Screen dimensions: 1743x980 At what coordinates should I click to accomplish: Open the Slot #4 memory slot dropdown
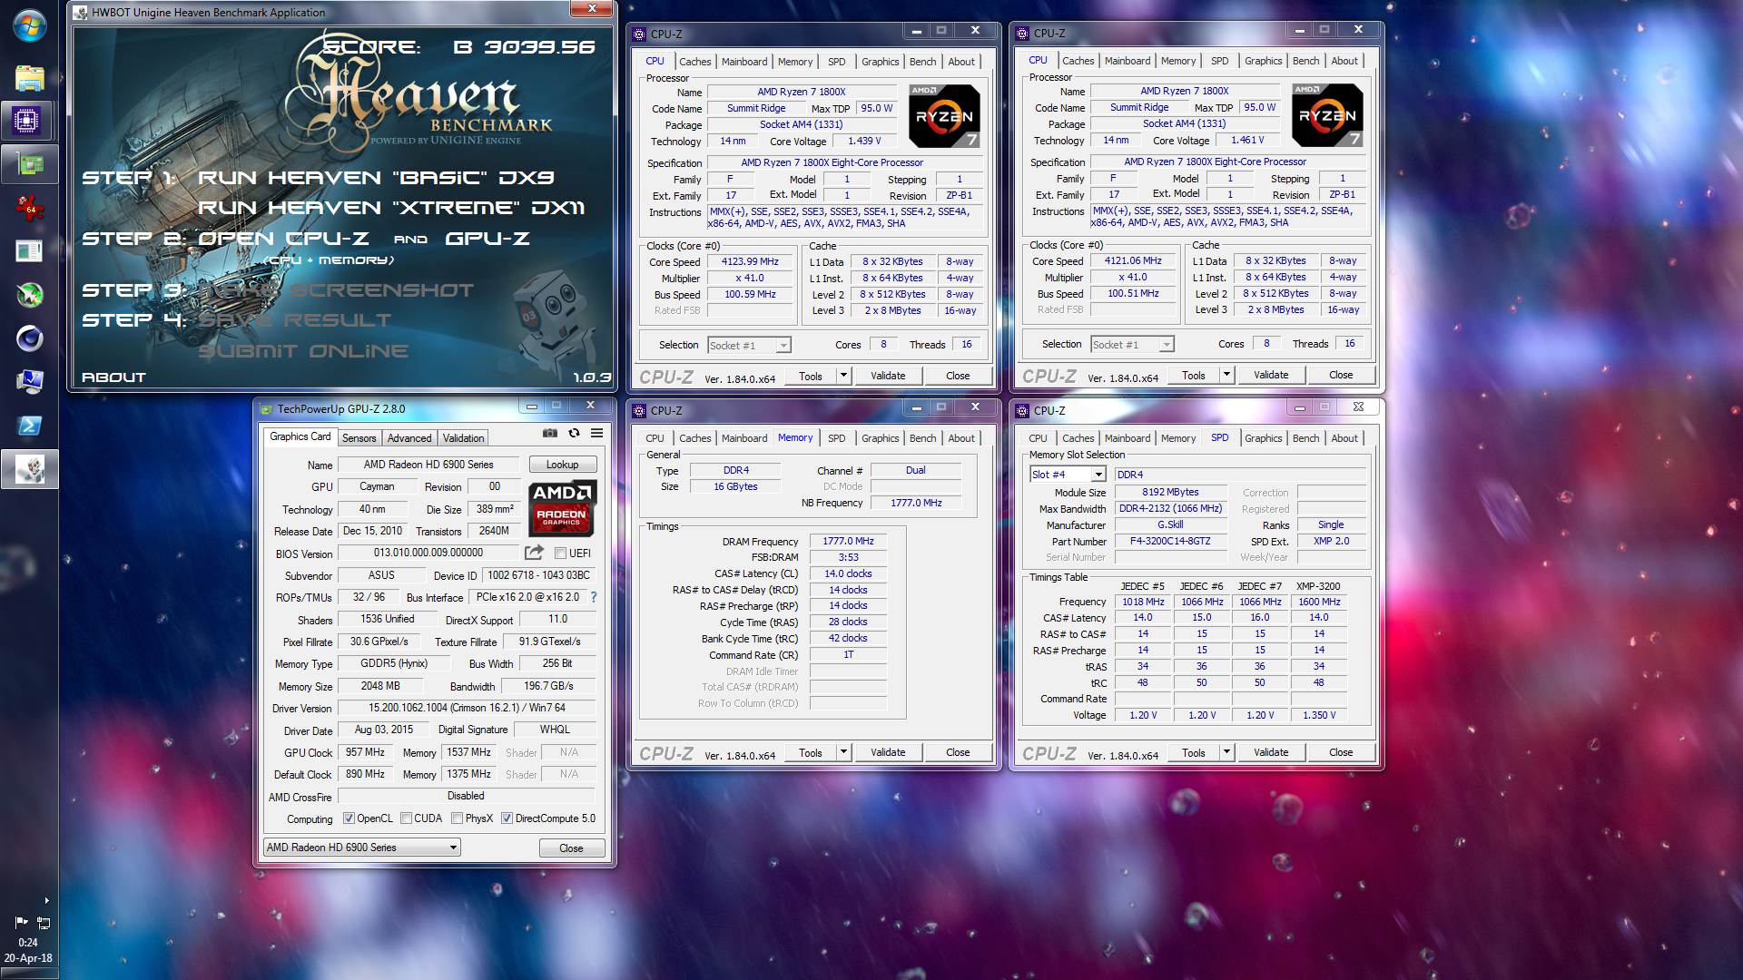click(x=1068, y=475)
